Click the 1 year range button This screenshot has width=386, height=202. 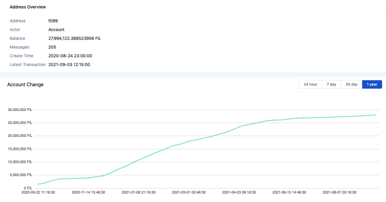click(x=372, y=85)
